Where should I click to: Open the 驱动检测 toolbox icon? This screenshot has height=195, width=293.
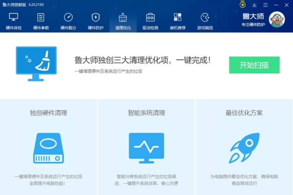[150, 18]
